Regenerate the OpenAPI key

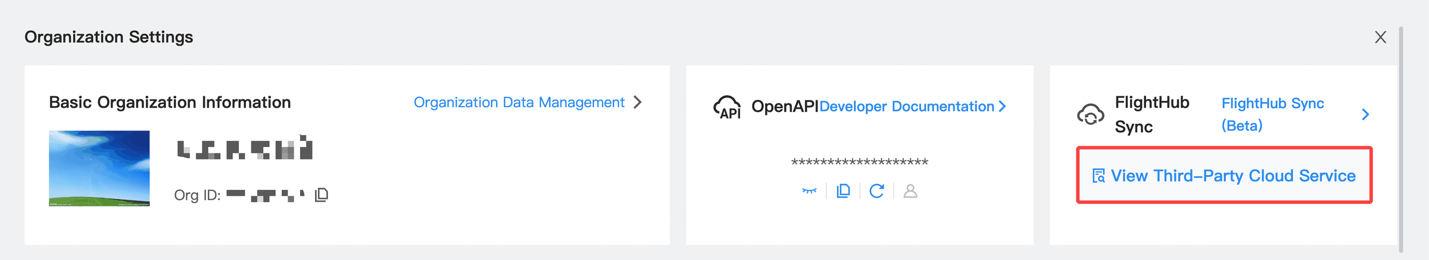[x=876, y=191]
